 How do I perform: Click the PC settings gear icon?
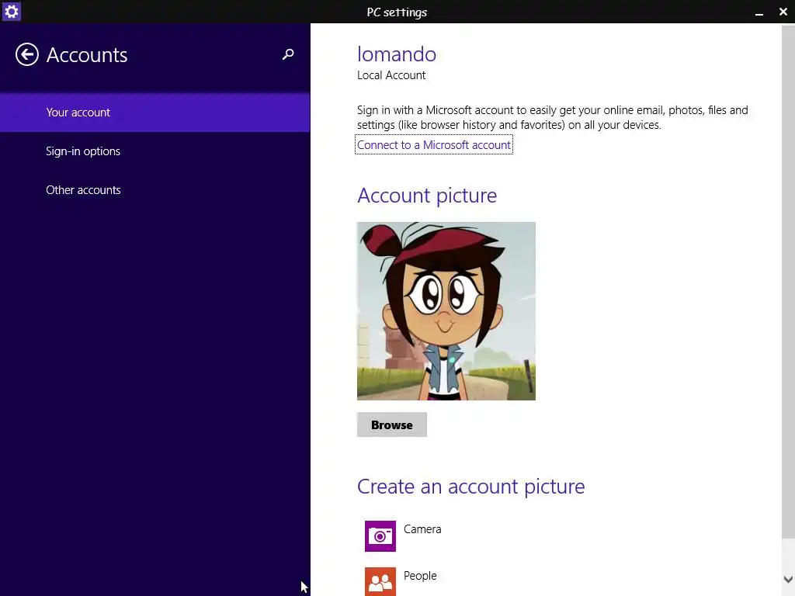(11, 11)
